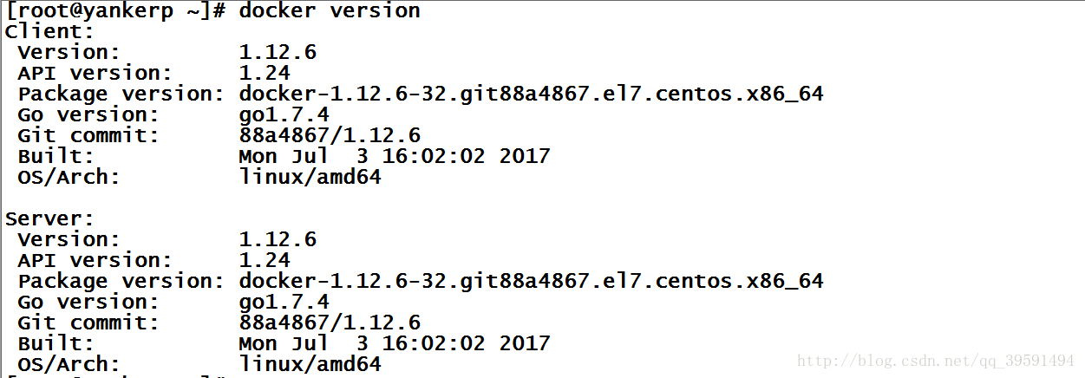Click the Client package version string

coord(531,94)
